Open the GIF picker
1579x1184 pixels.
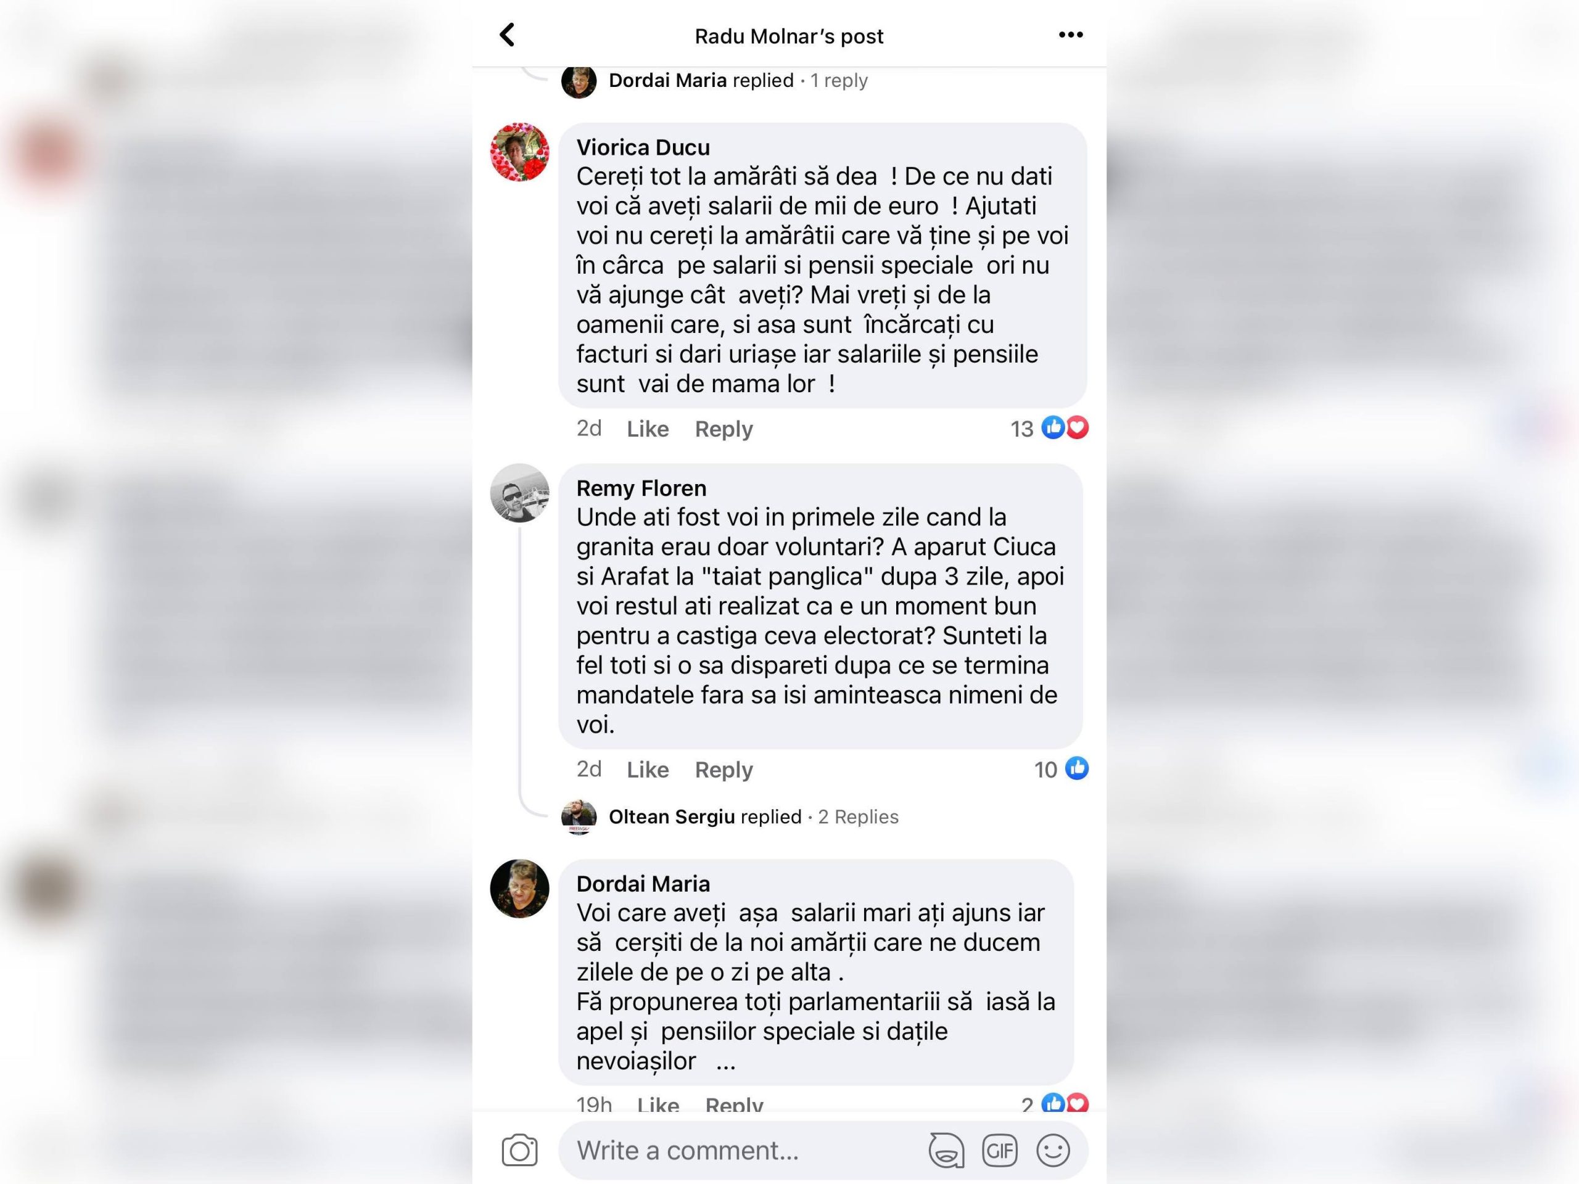(999, 1151)
